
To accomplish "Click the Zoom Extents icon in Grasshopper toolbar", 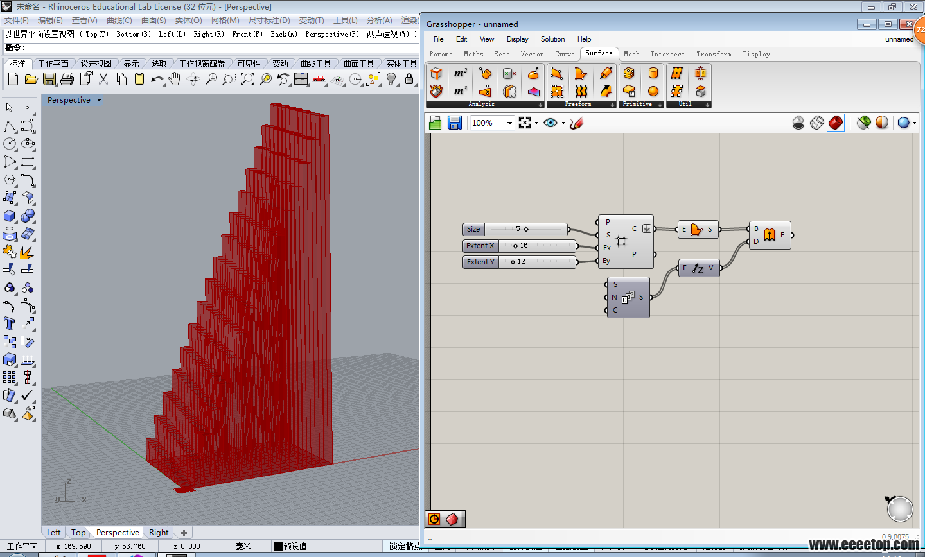I will click(525, 123).
